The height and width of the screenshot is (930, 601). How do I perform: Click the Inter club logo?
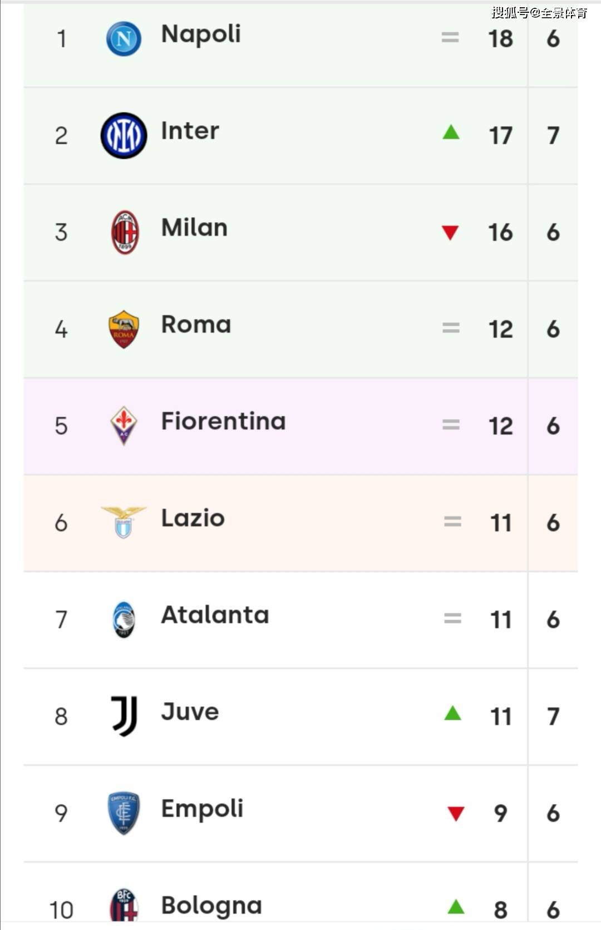tap(124, 136)
